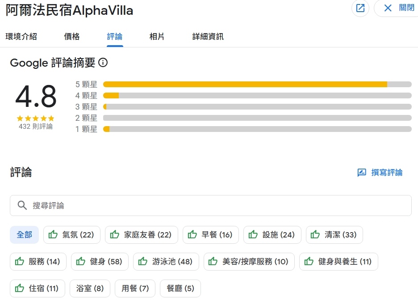Viewport: 418px width, 301px height.
Task: Select the 全部 filter chip
Action: pos(24,235)
